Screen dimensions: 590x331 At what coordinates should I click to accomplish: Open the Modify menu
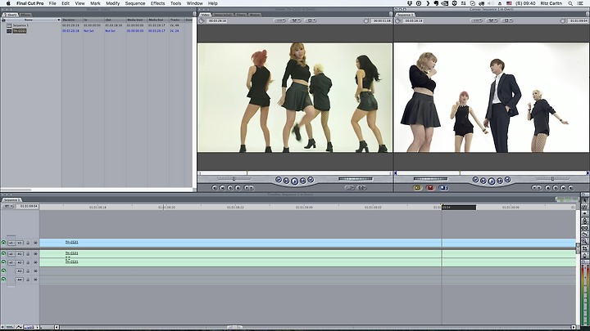tap(112, 3)
